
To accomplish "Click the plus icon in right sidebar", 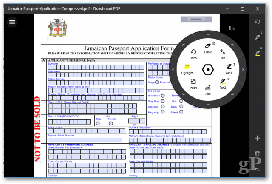I will coord(257,138).
